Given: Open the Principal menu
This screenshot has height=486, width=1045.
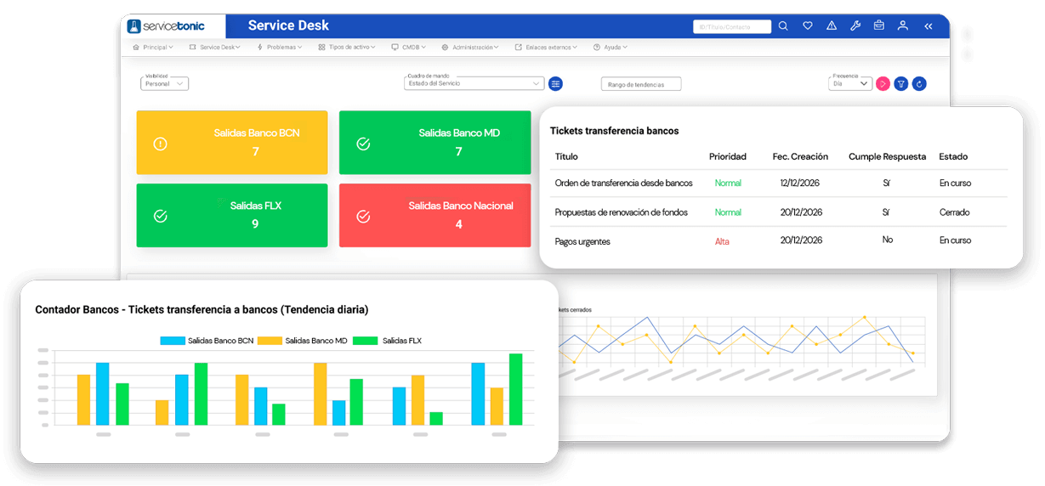Looking at the screenshot, I should click(153, 48).
